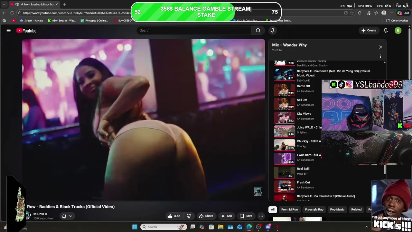Play Chuckyy - Tell It A video

coord(309,141)
